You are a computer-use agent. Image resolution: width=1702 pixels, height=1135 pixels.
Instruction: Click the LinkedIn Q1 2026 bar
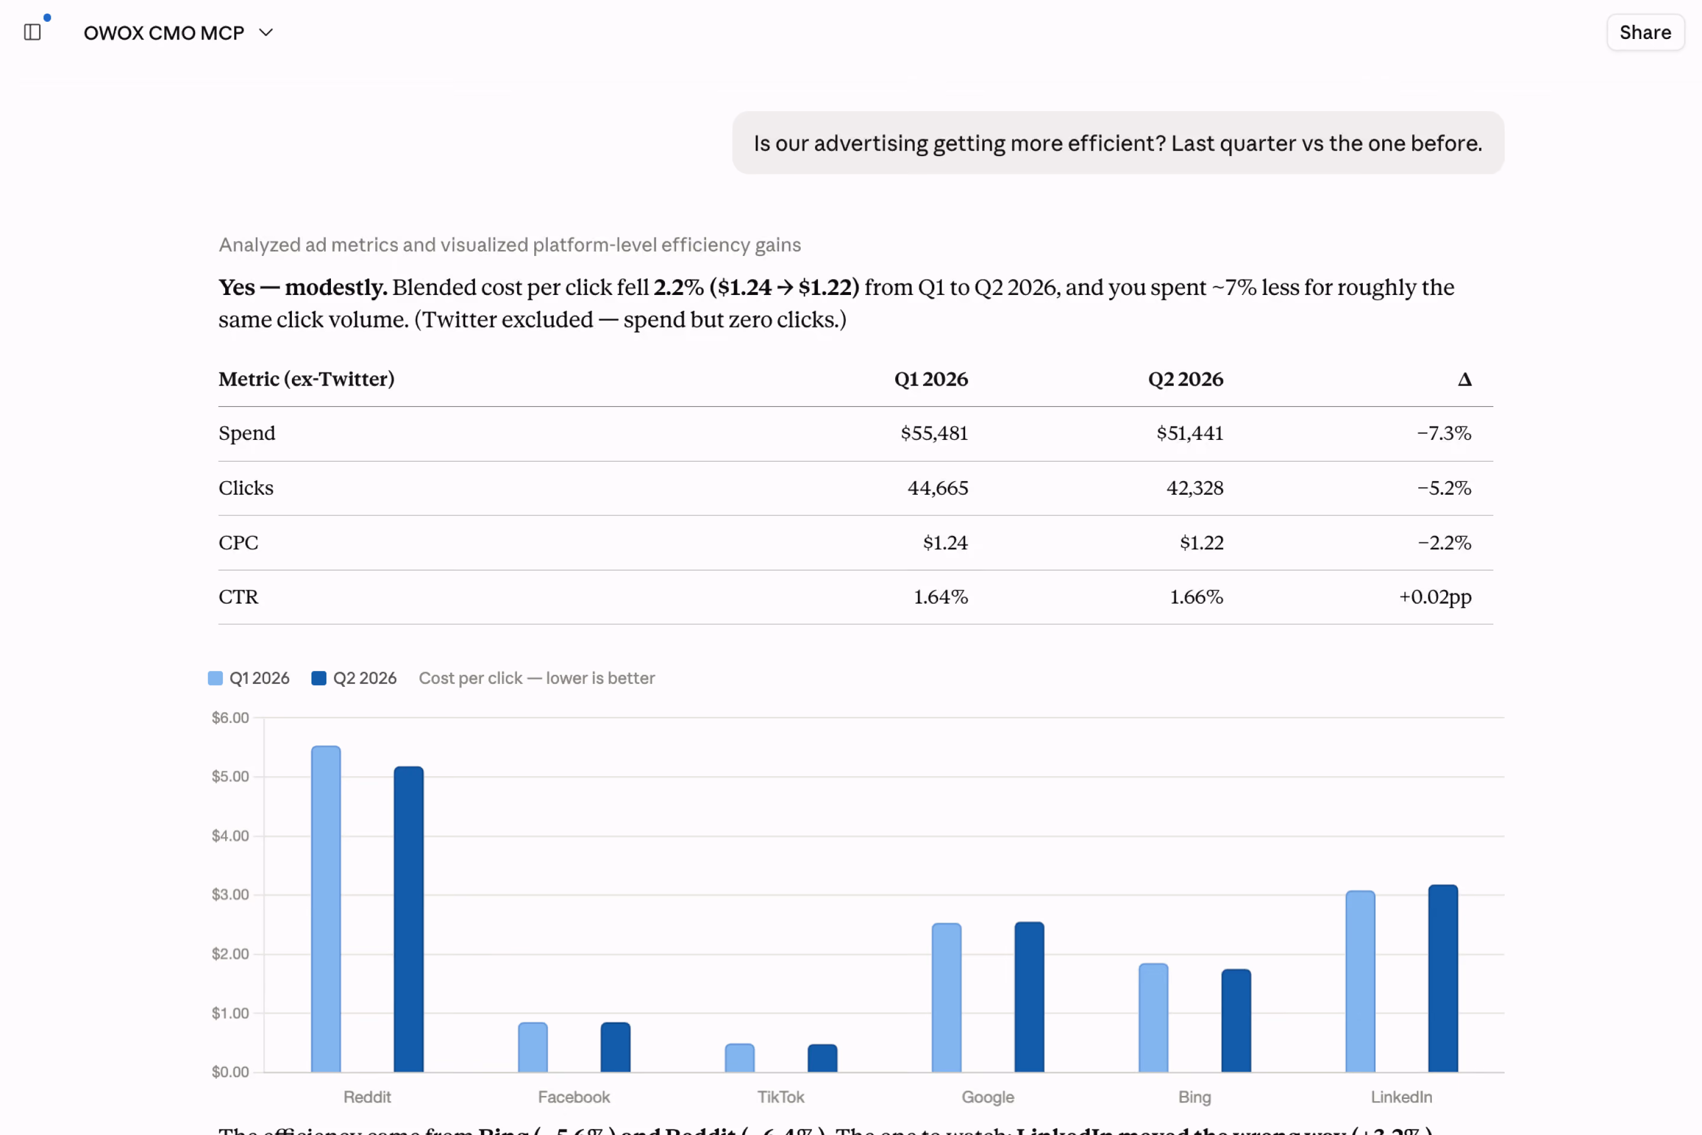pos(1360,981)
